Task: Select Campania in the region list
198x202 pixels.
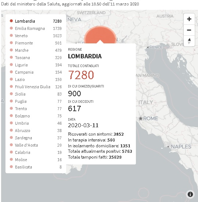Action: [36, 72]
